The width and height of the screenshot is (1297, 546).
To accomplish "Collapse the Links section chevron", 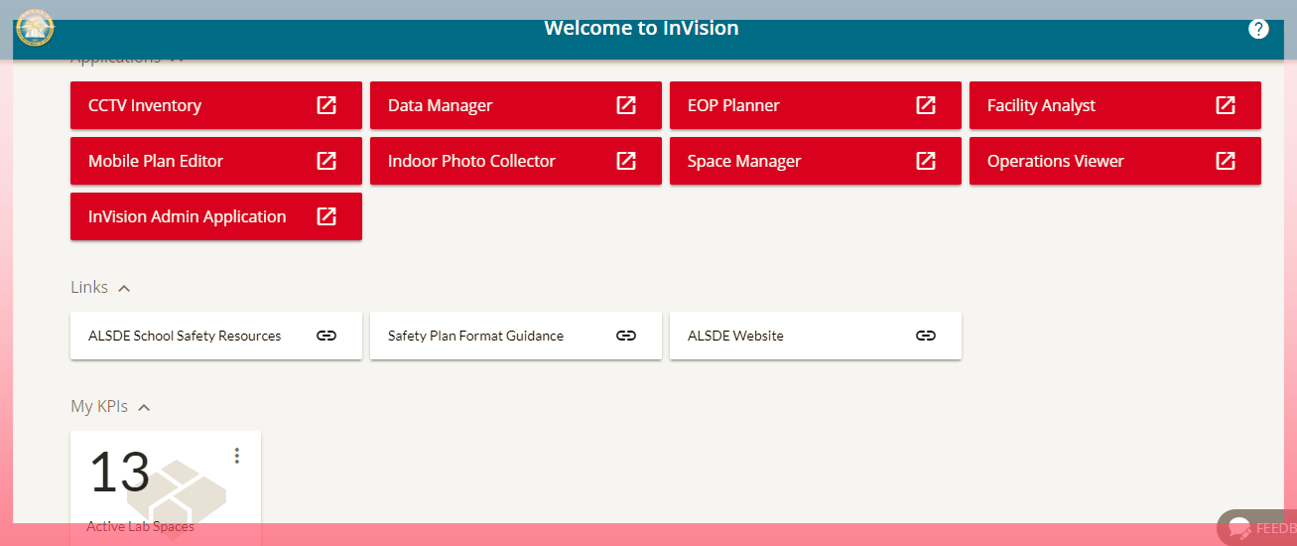I will click(124, 288).
